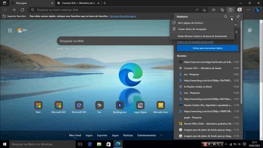Viewport: 263px width, 148px height.
Task: Open Edge settings and more menu
Action: coord(248,10)
